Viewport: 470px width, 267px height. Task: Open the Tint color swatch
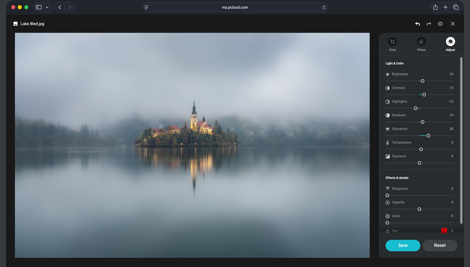click(444, 231)
